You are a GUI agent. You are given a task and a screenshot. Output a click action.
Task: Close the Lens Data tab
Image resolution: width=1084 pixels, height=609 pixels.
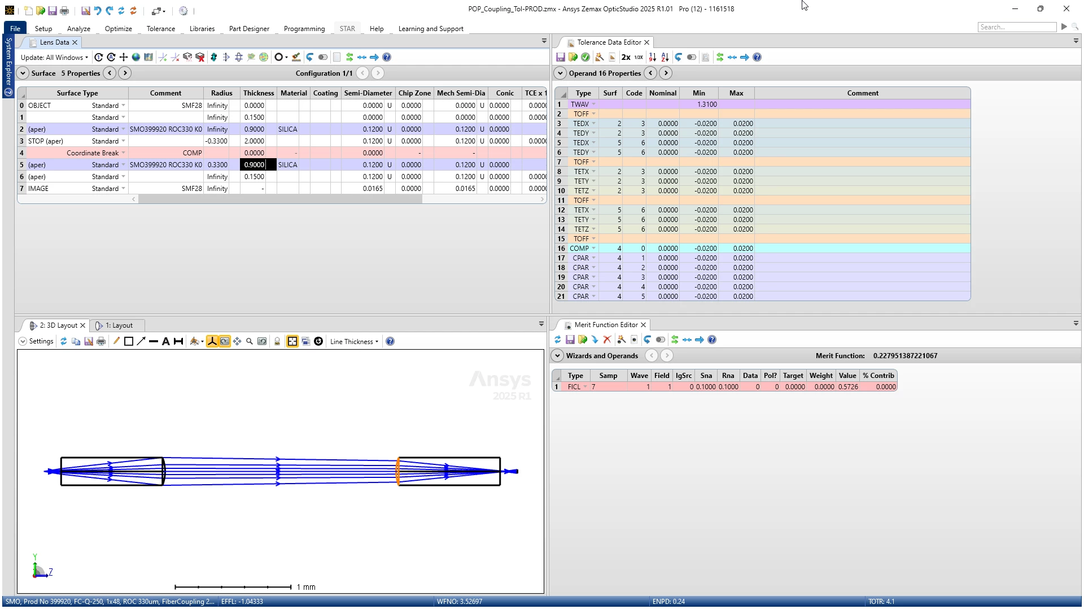pos(75,42)
